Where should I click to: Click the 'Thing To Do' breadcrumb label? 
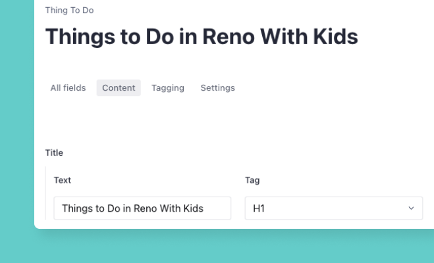point(69,11)
